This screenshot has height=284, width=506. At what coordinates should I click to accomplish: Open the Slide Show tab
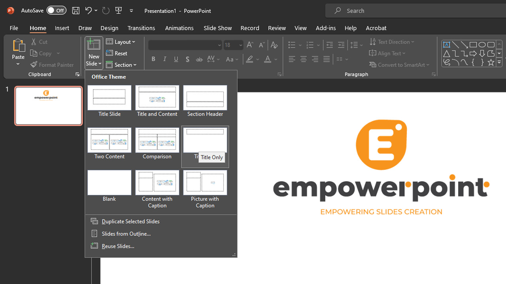click(218, 28)
